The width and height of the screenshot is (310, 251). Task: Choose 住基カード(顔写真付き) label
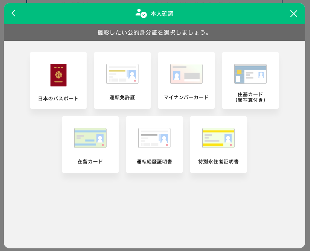(250, 97)
